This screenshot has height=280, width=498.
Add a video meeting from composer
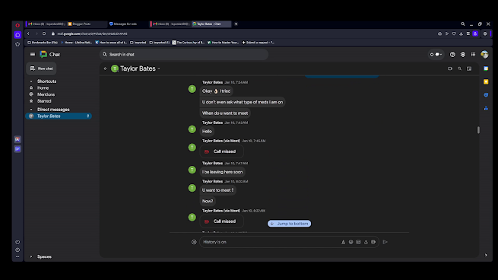tap(373, 242)
